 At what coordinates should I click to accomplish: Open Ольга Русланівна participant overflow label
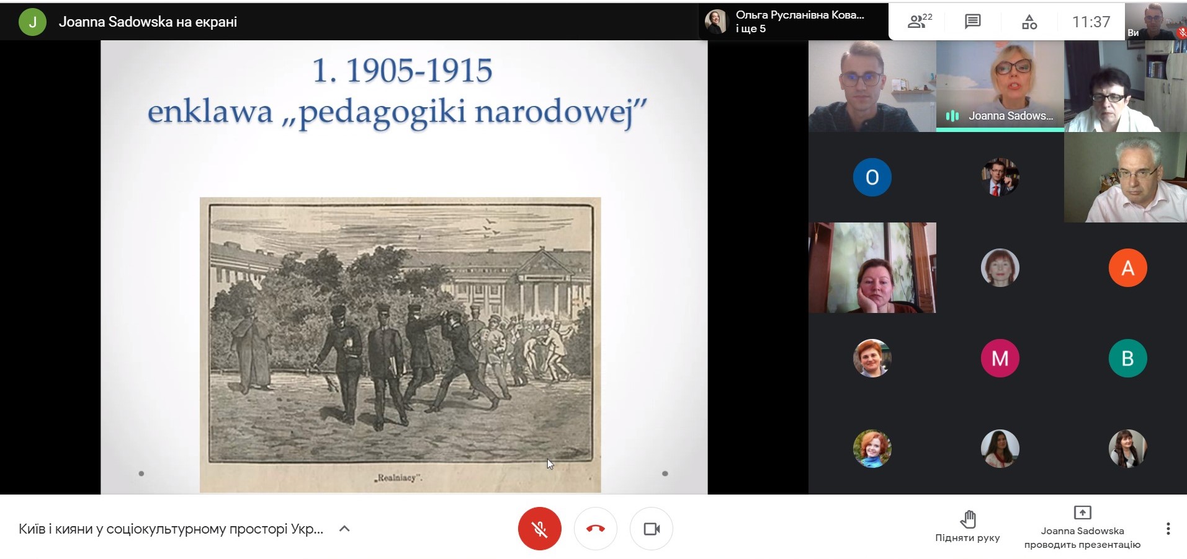point(799,22)
